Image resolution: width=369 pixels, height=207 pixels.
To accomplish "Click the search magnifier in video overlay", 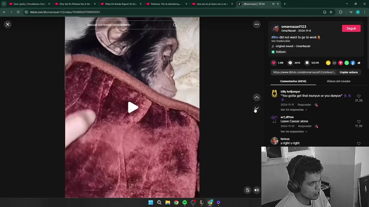I will pyautogui.click(x=175, y=25).
